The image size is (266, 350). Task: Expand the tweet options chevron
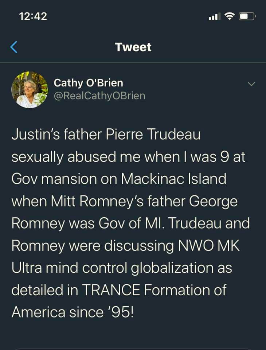pos(251,84)
